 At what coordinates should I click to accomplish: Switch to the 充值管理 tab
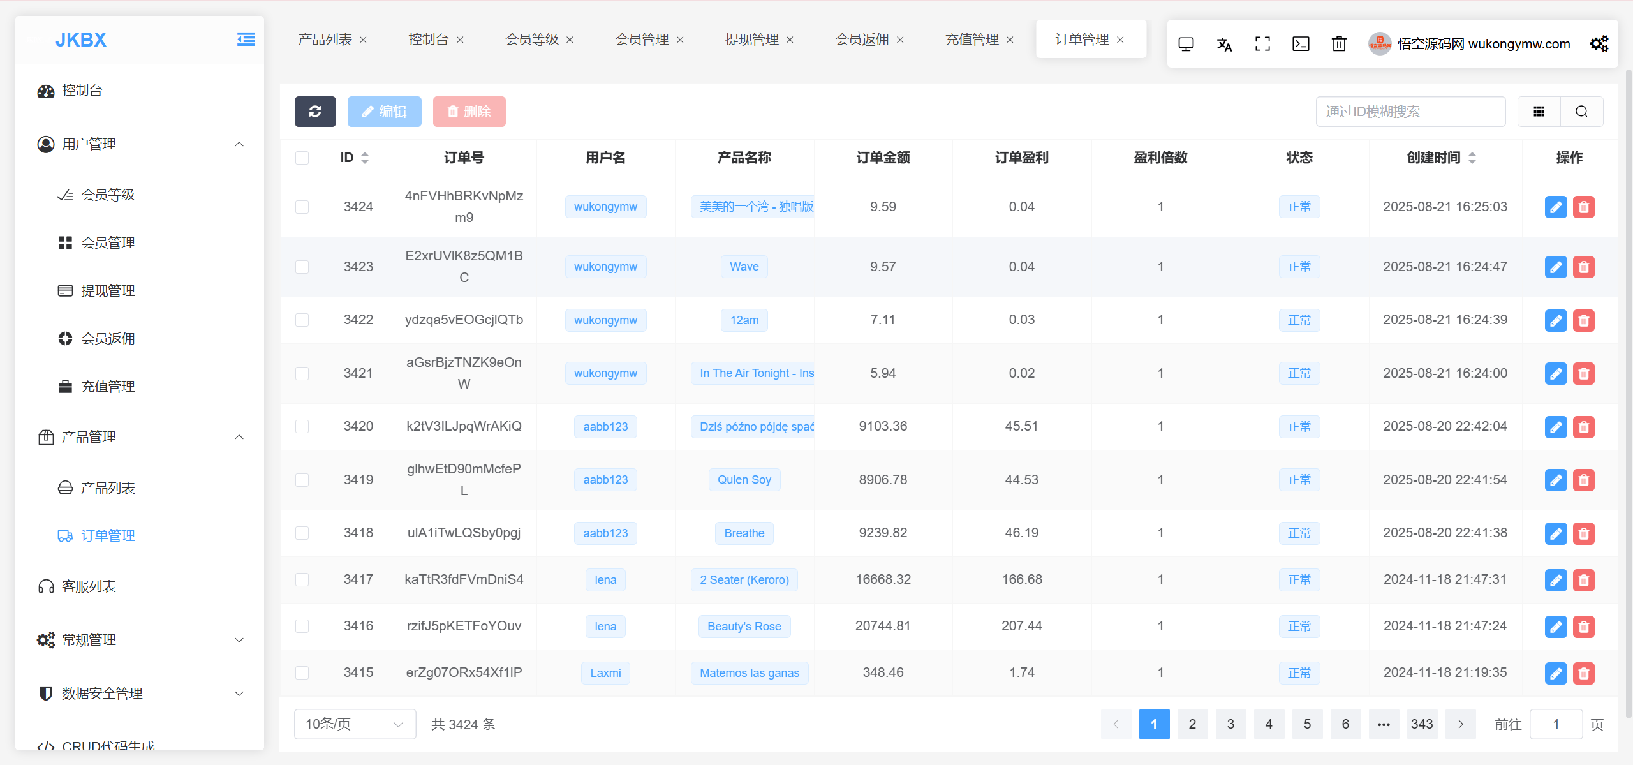pos(972,40)
